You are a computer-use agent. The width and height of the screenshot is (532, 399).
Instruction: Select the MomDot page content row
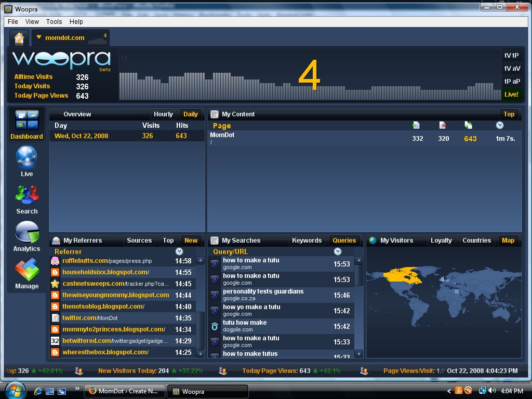pyautogui.click(x=364, y=138)
